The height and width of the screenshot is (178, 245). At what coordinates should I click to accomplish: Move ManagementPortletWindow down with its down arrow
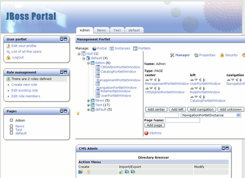coord(151,80)
